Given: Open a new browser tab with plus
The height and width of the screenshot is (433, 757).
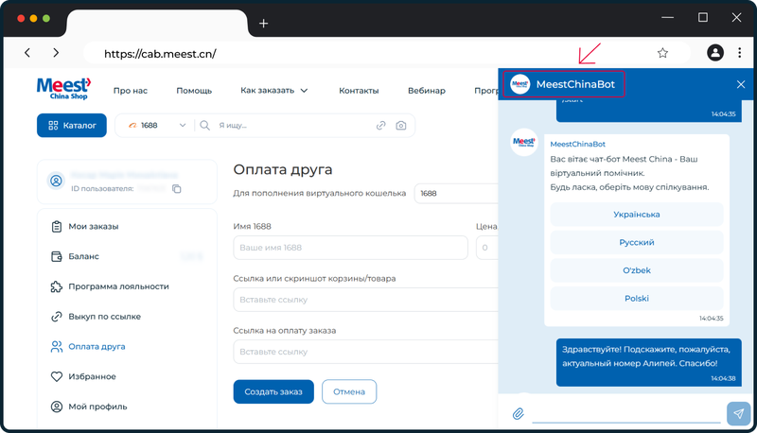Looking at the screenshot, I should [x=263, y=23].
